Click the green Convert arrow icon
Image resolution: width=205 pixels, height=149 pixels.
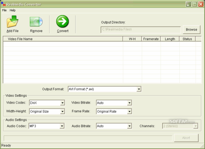coord(63,21)
